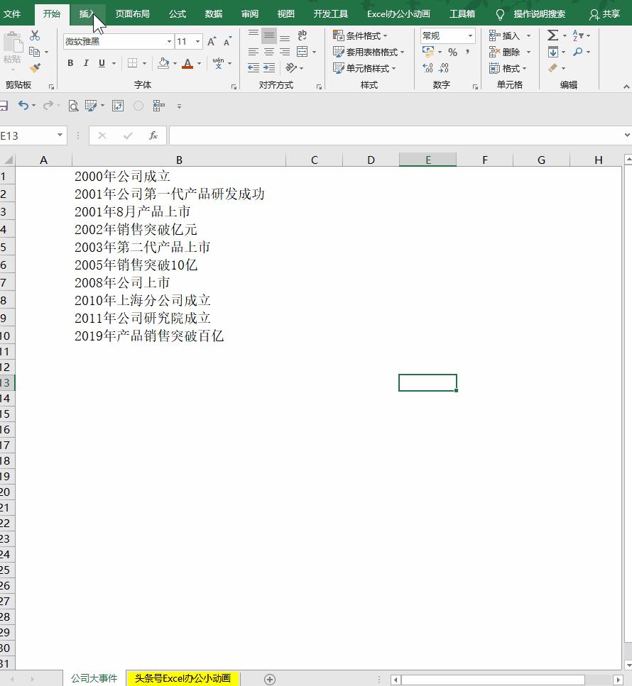632x686 pixels.
Task: Open the font name dropdown
Action: coord(168,41)
